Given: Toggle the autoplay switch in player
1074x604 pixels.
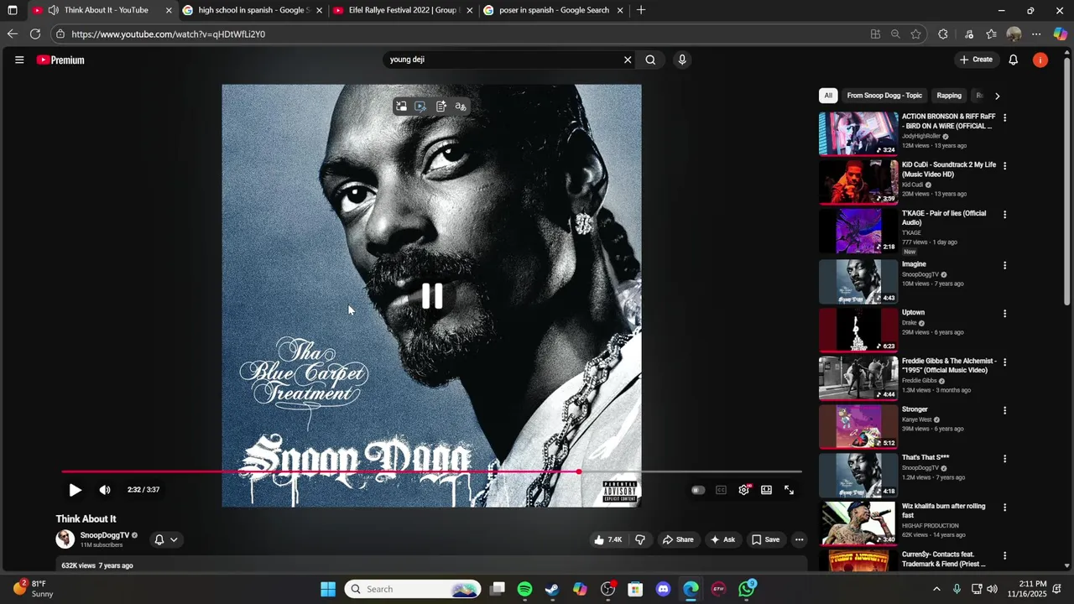Looking at the screenshot, I should tap(697, 490).
